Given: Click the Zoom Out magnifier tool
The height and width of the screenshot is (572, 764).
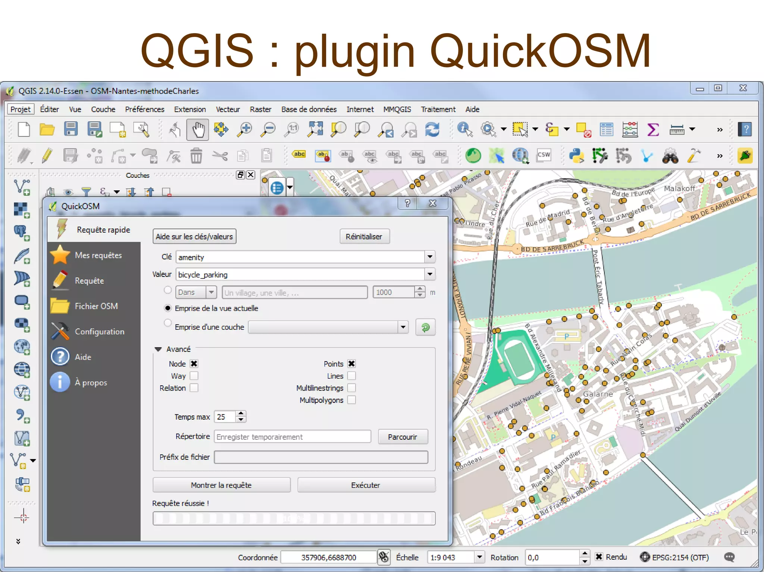Looking at the screenshot, I should point(268,130).
